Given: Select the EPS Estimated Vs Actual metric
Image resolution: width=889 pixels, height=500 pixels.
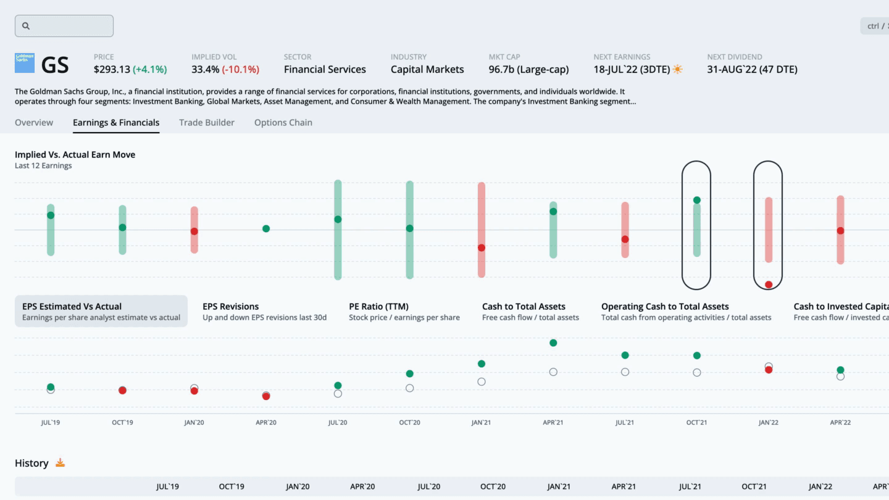Looking at the screenshot, I should (101, 311).
